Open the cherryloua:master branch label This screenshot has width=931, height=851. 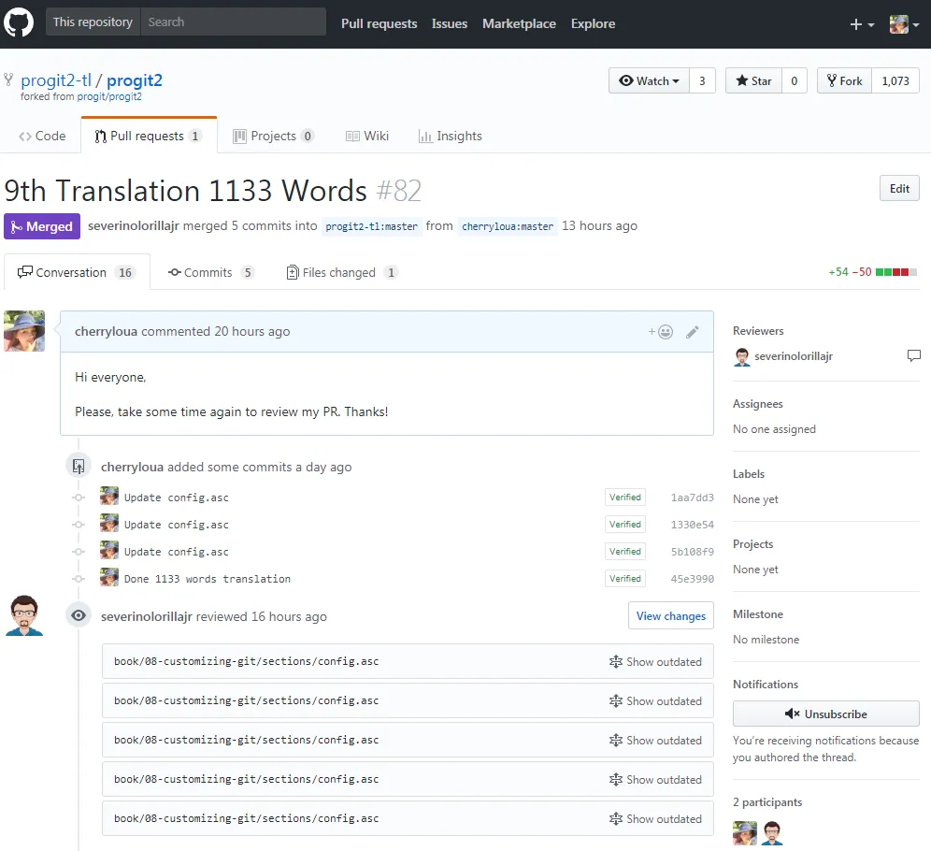click(x=508, y=226)
